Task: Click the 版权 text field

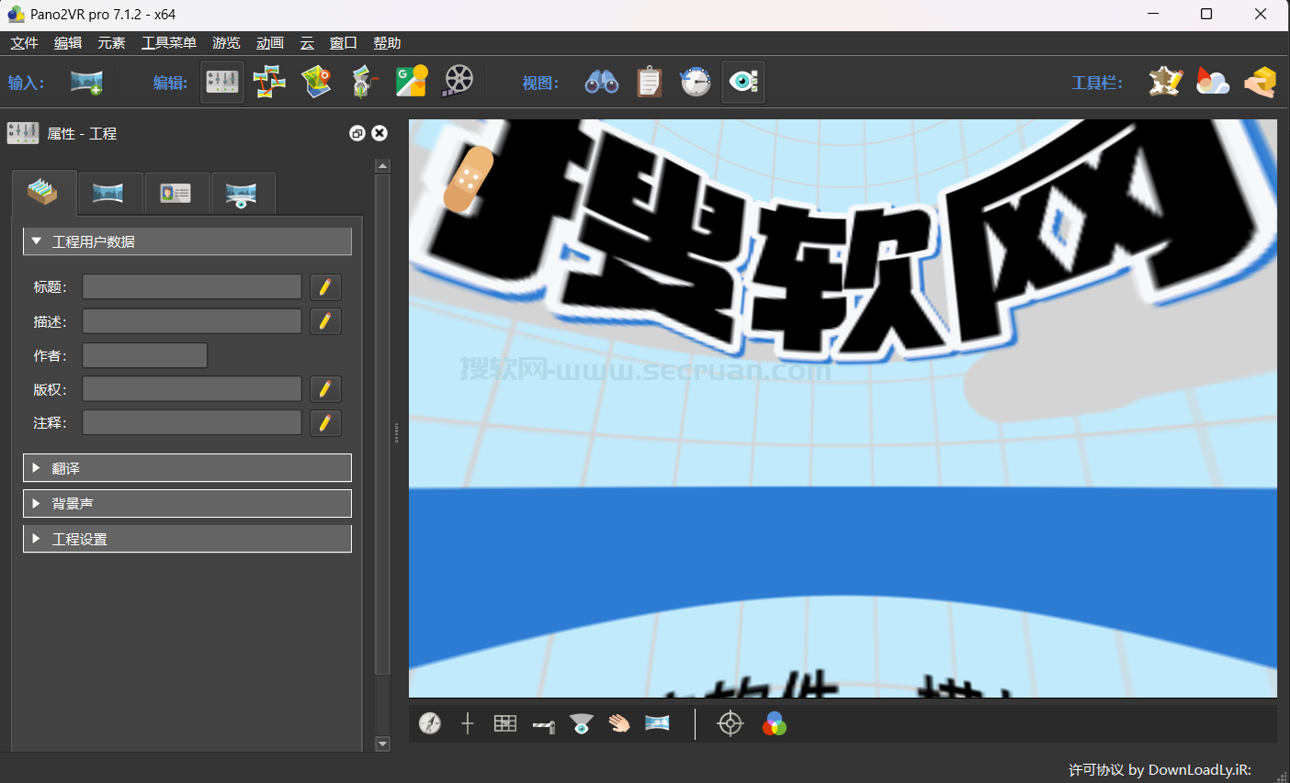Action: coord(192,389)
